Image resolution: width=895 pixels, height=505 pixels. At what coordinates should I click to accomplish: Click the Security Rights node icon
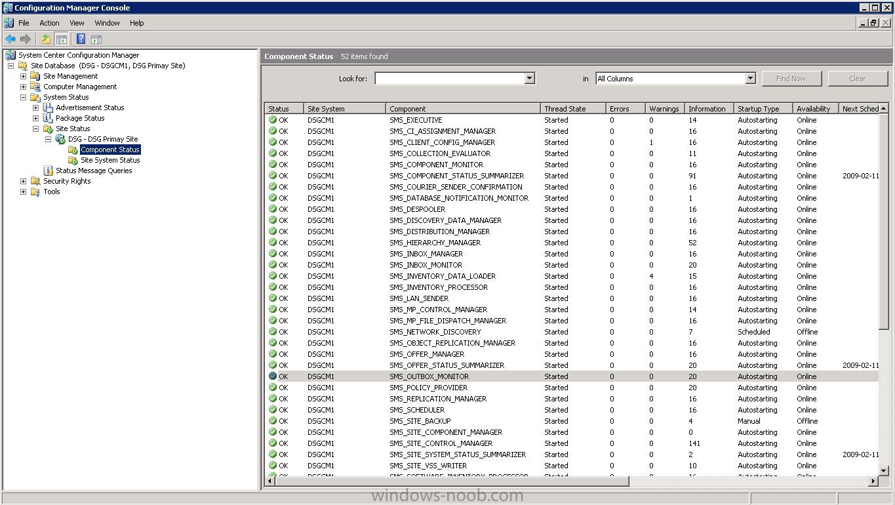(35, 181)
